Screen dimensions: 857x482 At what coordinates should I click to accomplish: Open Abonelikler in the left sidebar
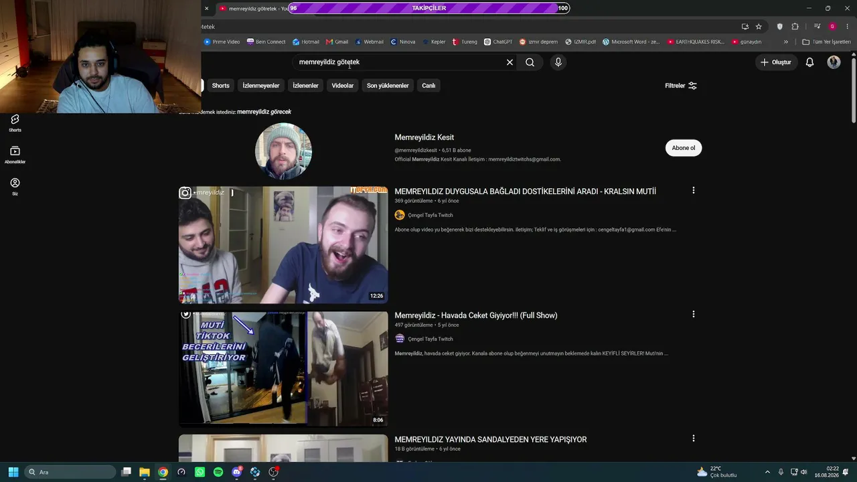tap(15, 155)
